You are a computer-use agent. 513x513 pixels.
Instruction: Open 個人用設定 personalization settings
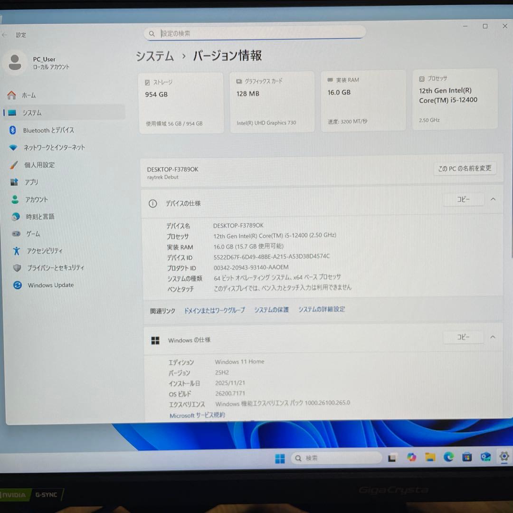point(41,165)
